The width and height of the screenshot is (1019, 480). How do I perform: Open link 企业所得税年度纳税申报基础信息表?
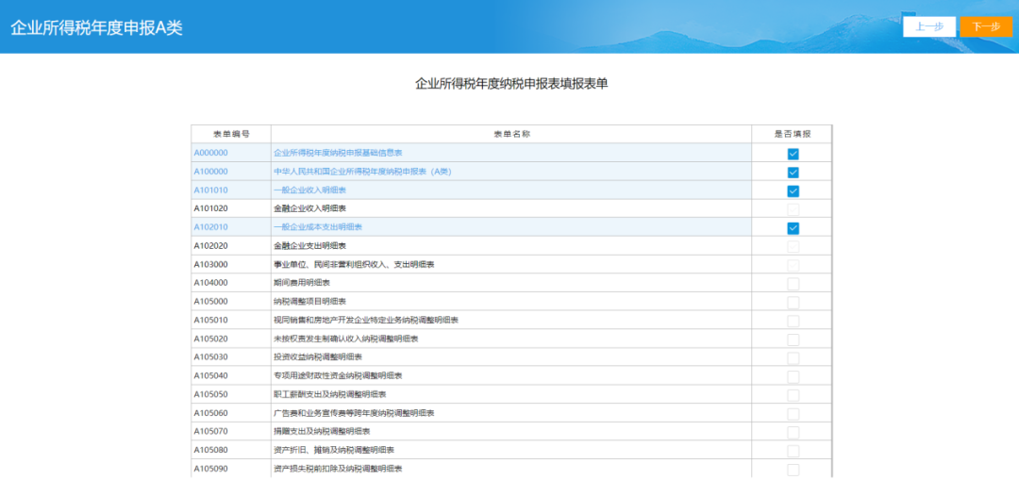338,153
